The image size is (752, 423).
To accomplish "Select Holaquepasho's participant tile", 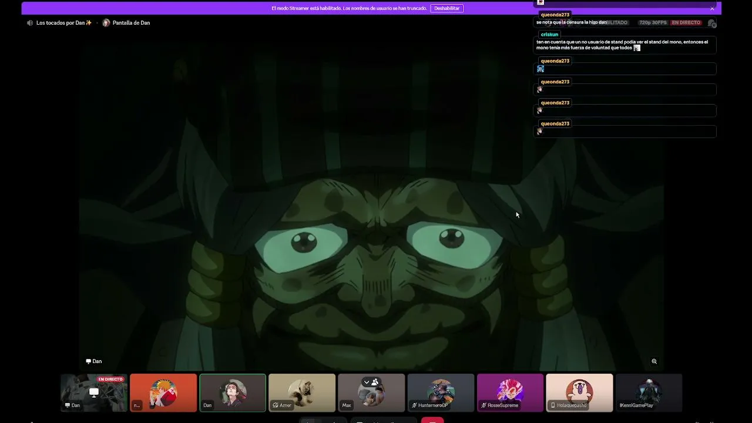I will [579, 392].
